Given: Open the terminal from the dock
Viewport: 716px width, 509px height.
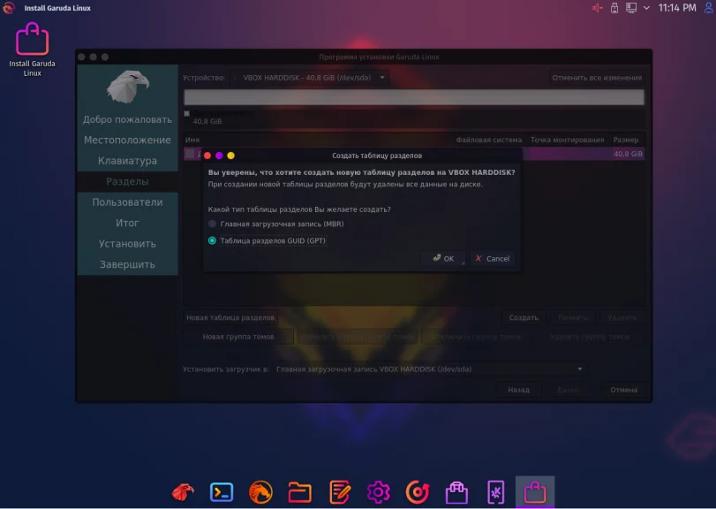Looking at the screenshot, I should tap(221, 493).
